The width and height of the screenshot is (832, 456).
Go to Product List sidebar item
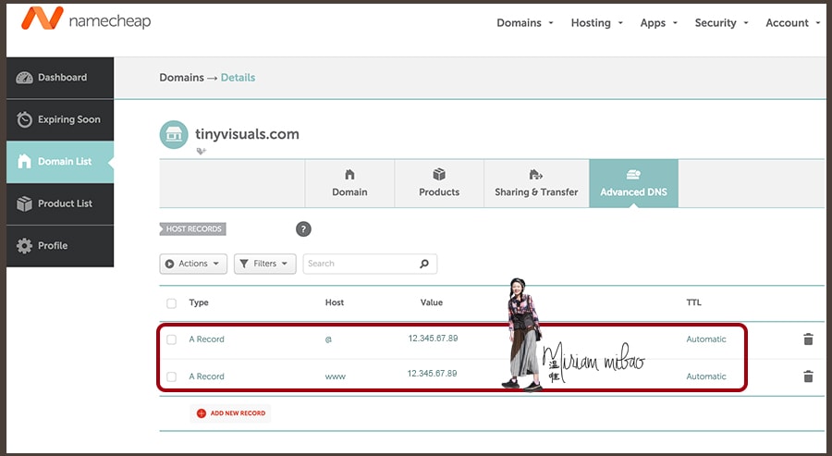60,203
